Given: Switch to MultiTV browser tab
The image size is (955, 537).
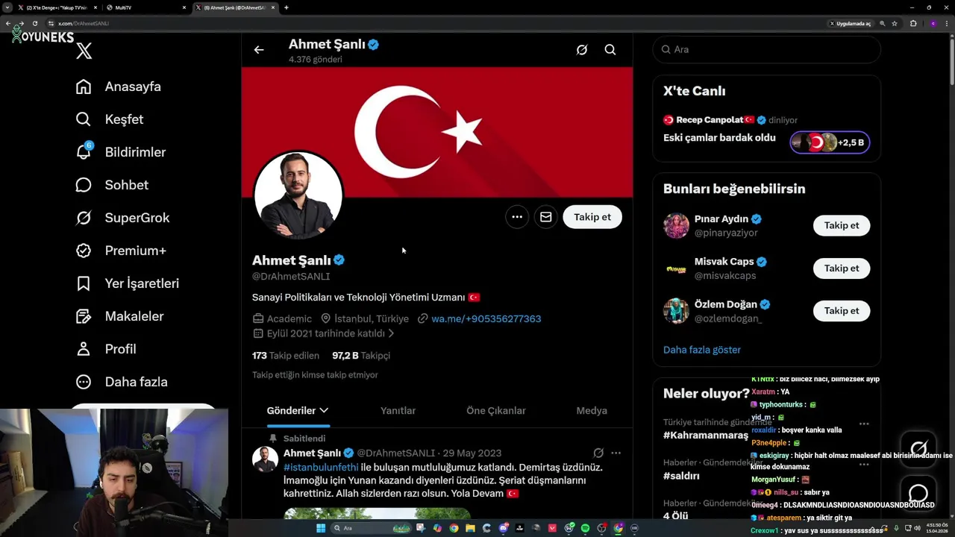Looking at the screenshot, I should coord(146,7).
